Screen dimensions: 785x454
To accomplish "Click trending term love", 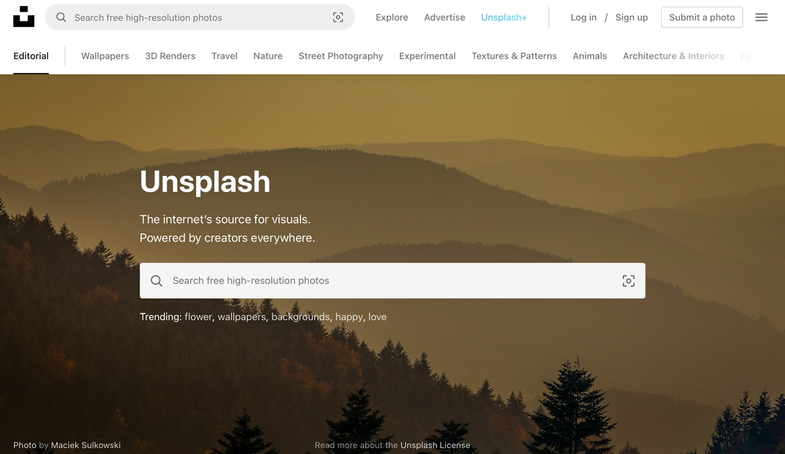I will tap(377, 317).
